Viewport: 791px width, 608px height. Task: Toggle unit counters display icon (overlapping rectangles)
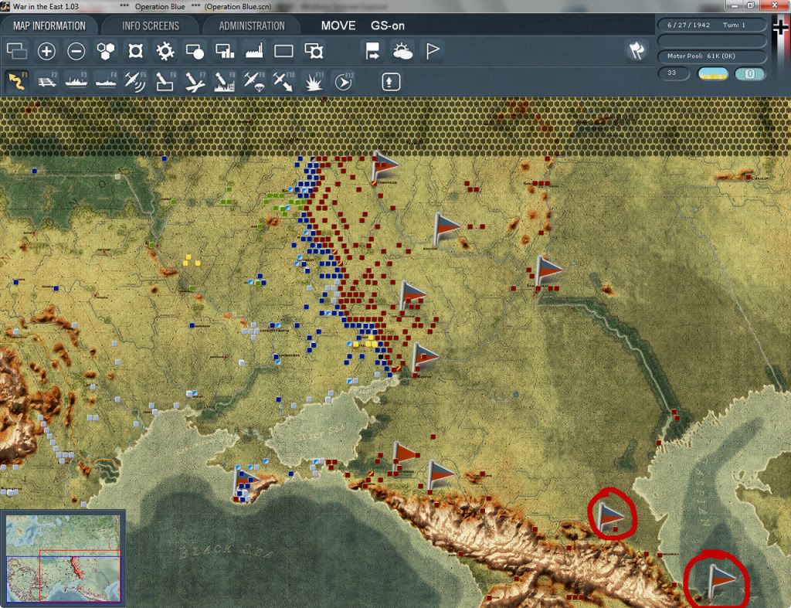[x=17, y=51]
